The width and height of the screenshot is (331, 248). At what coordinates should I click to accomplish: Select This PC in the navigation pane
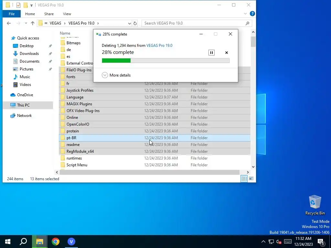tap(23, 105)
